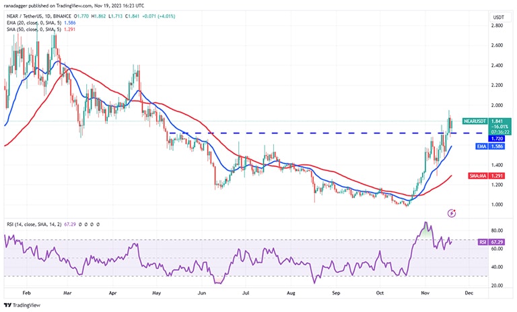
Task: Click the 80.00 RSI axis value
Action: (x=497, y=230)
